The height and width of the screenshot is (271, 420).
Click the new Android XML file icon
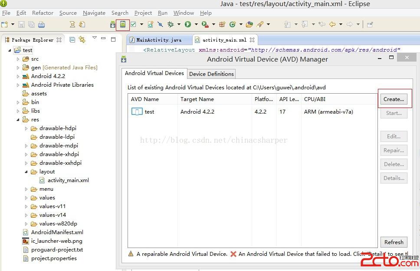coord(151,24)
